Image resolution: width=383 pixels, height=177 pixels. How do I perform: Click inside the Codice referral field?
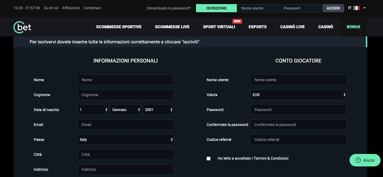coord(298,140)
